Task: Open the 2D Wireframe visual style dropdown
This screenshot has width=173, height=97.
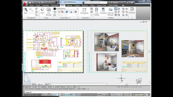Action: pos(66,9)
